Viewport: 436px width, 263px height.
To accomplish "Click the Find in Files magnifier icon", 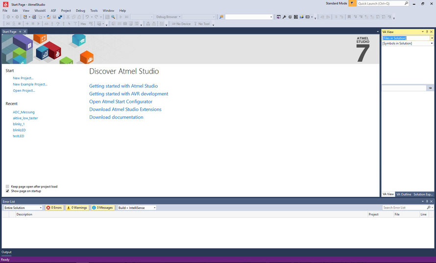I will (113, 17).
